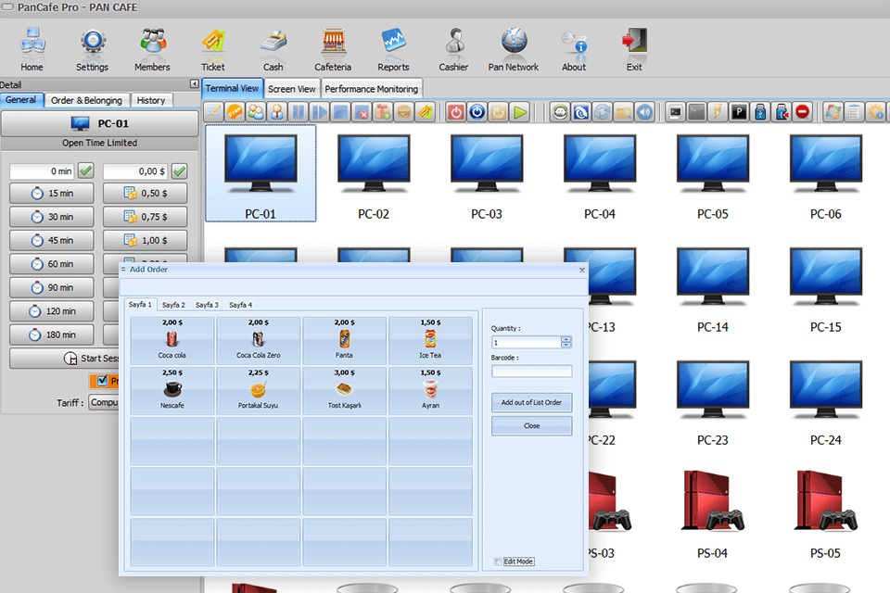Collapse the Detail panel arrow
The height and width of the screenshot is (593, 890).
pos(194,84)
